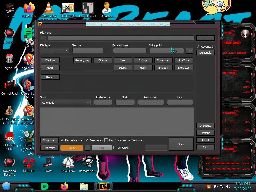Open VirusTotal lookup

184,60
